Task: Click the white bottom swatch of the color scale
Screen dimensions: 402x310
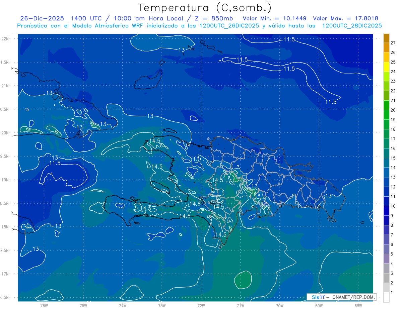Action: point(386,297)
